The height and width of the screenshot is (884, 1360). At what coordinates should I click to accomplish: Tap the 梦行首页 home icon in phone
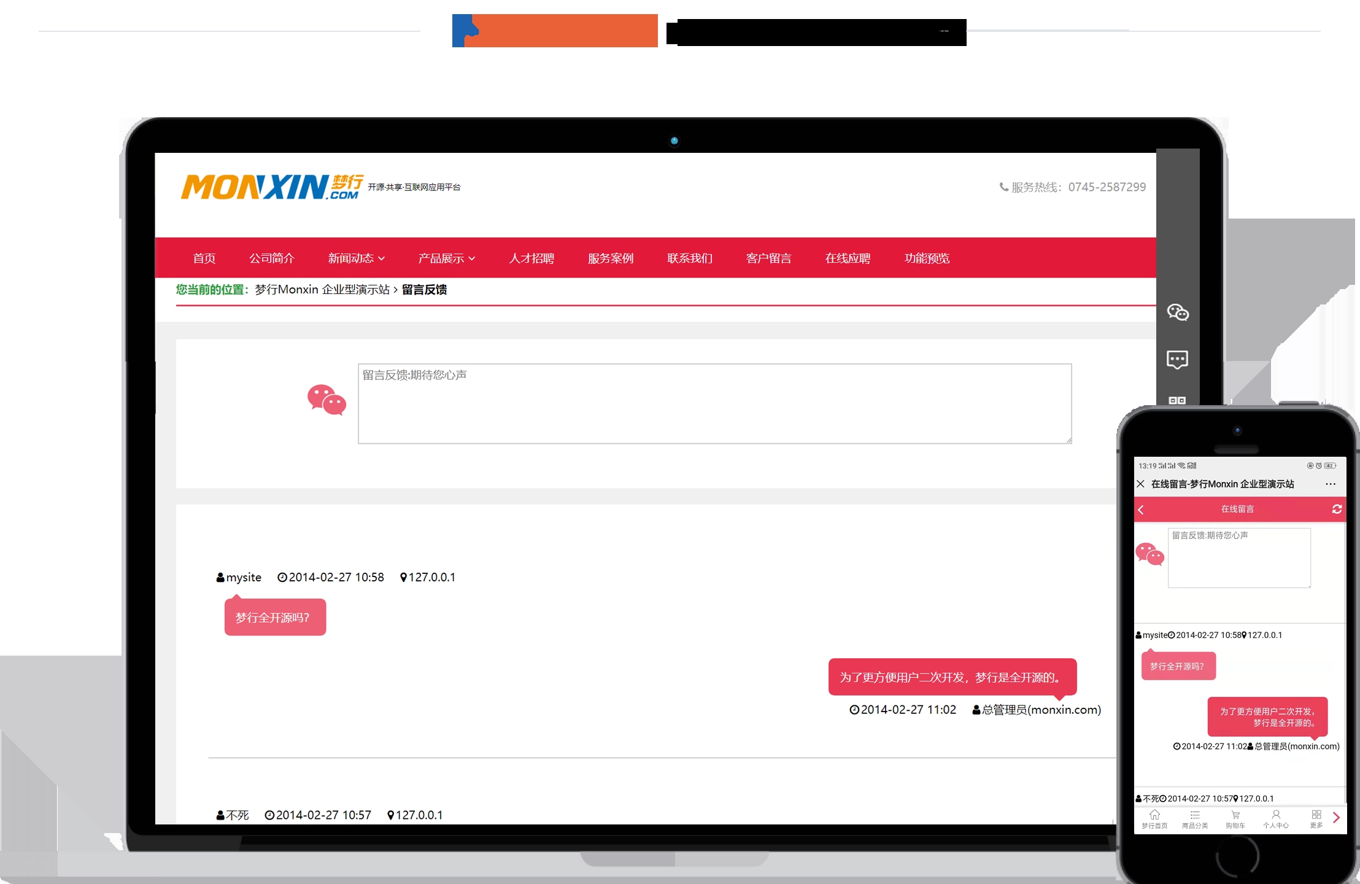[x=1154, y=819]
